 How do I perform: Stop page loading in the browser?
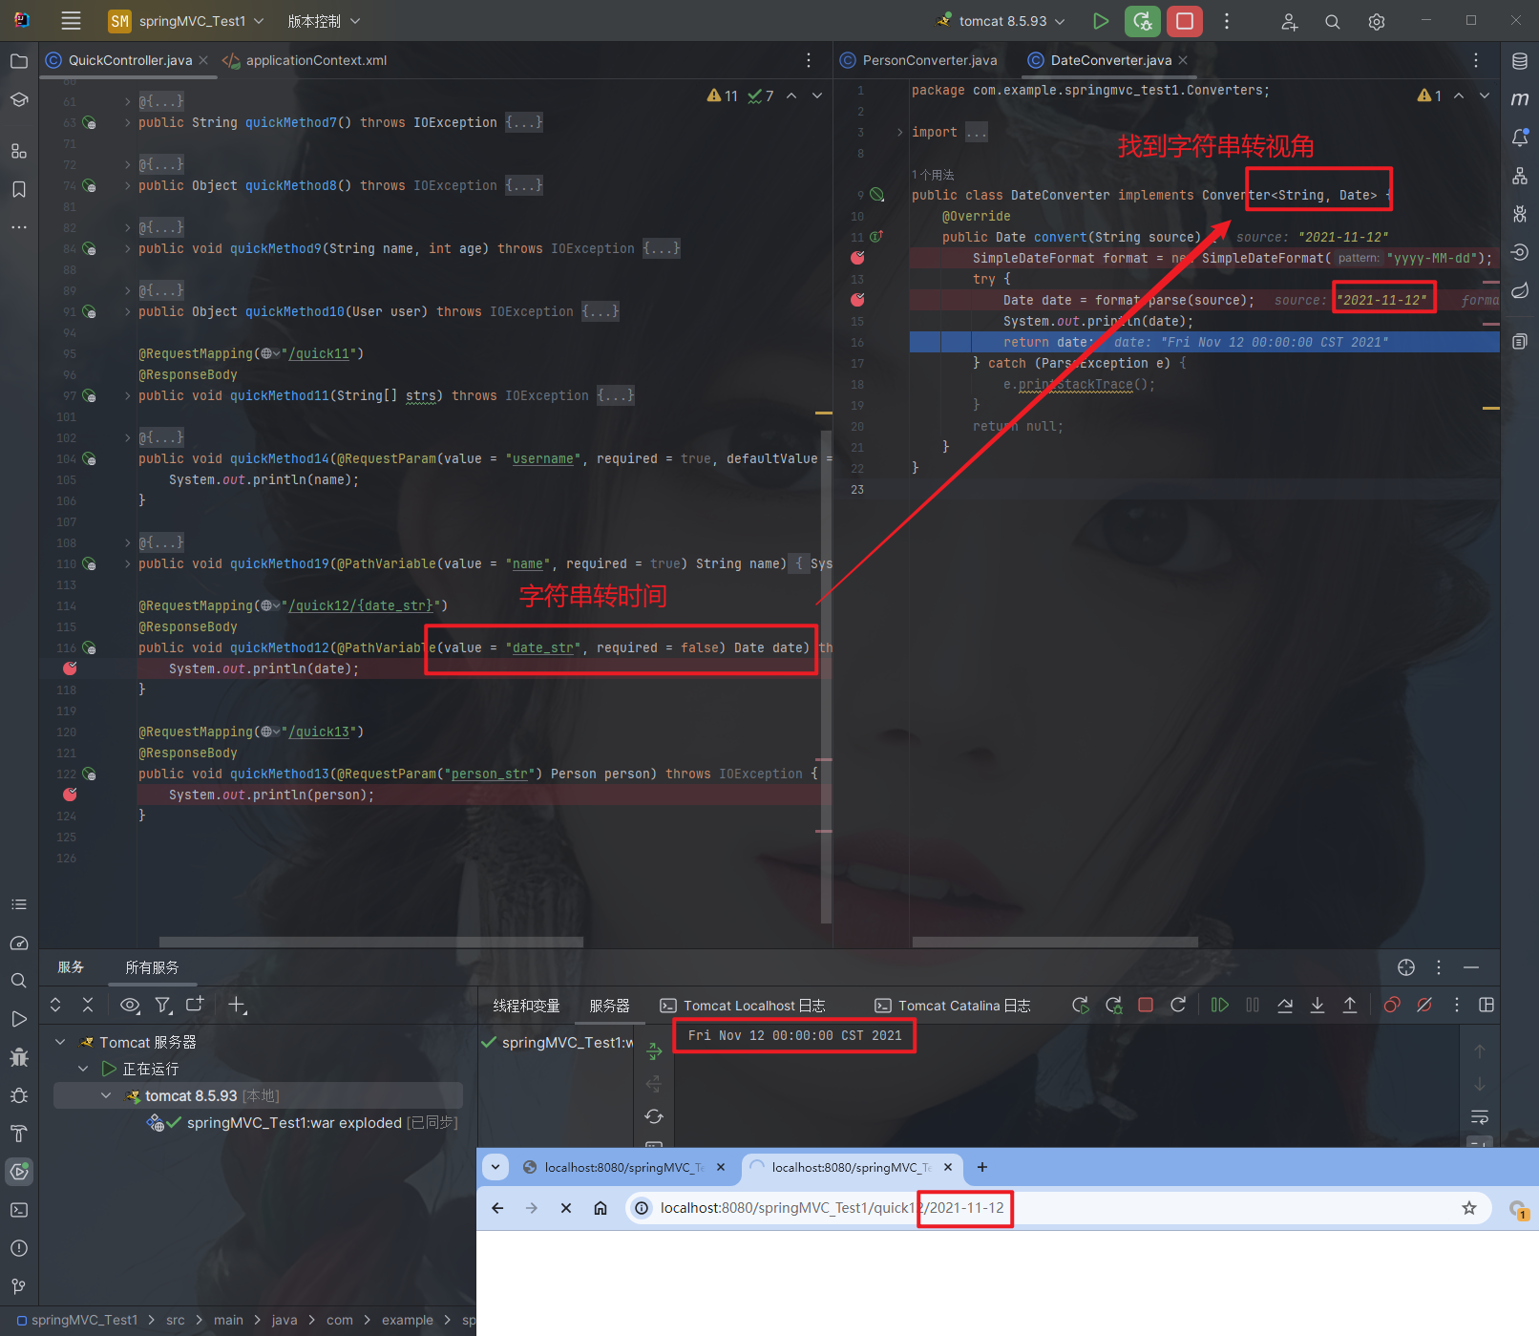(566, 1208)
